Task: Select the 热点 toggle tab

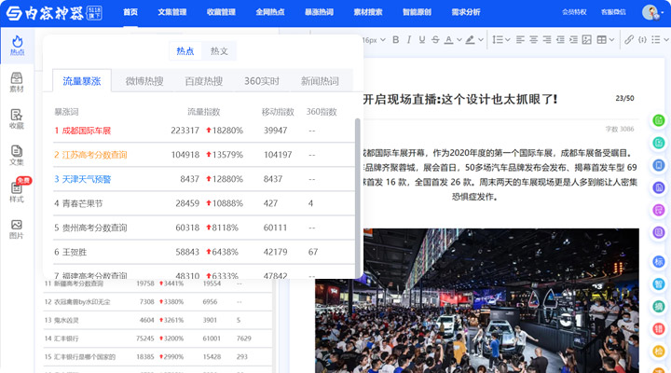Action: pyautogui.click(x=185, y=51)
